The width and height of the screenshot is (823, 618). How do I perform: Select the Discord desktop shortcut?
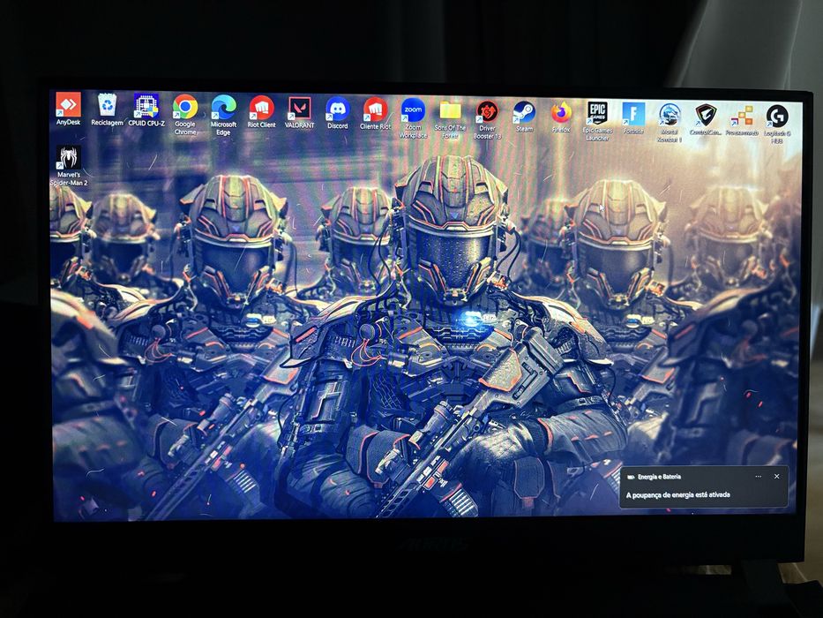coord(338,112)
